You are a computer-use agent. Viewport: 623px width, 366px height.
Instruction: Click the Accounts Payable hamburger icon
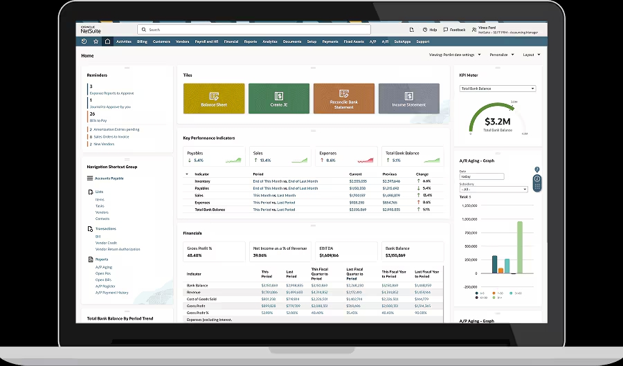[x=90, y=179]
